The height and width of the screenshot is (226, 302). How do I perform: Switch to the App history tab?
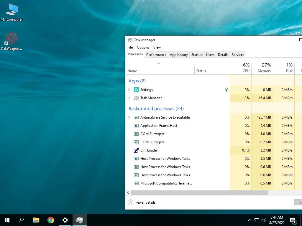179,55
